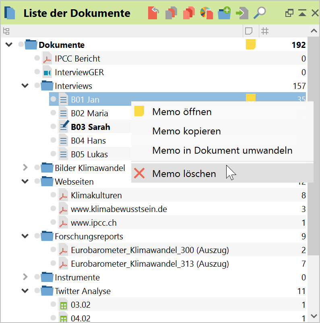The image size is (320, 323).
Task: Click the video icon of InterviewGER
Action: [47, 72]
